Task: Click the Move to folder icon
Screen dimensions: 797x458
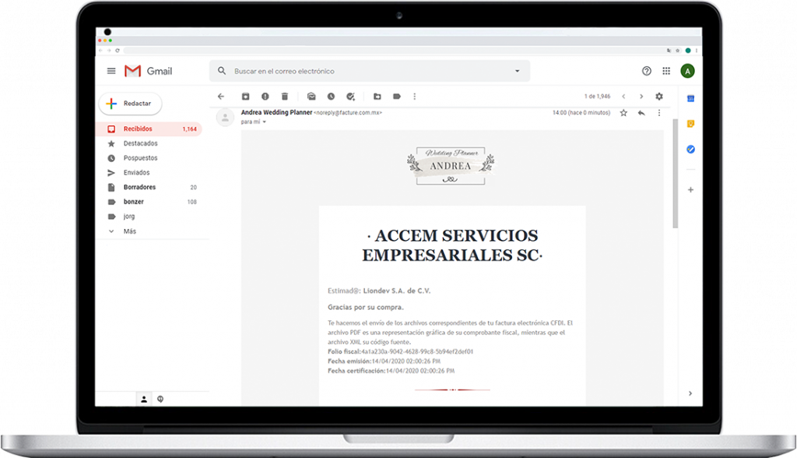Action: 377,97
